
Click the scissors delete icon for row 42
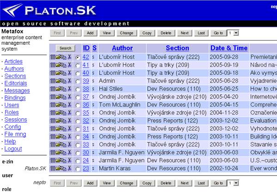click(x=70, y=57)
